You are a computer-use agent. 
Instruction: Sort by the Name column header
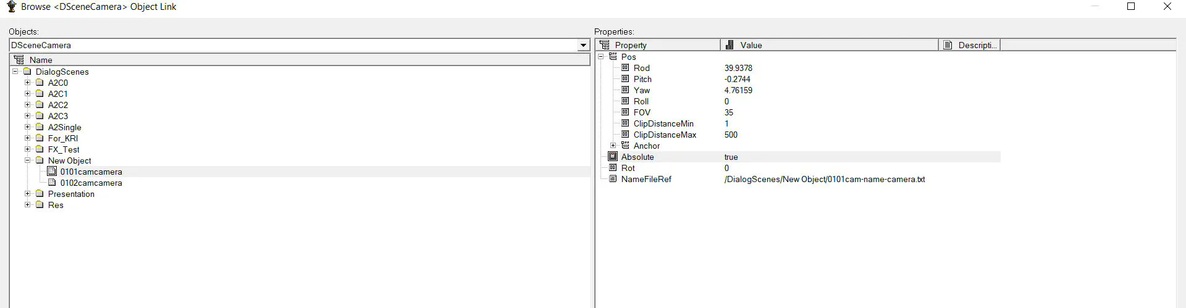300,60
